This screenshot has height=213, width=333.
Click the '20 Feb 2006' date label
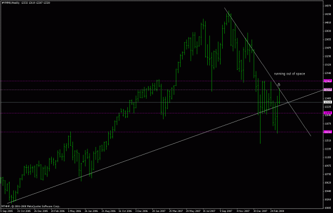[x=57, y=211]
